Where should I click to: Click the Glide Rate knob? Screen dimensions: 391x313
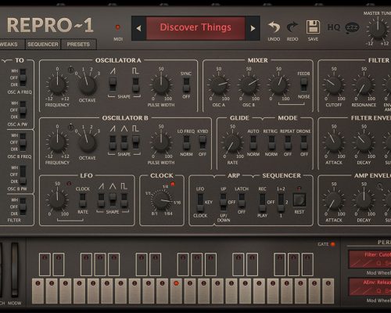[x=232, y=143]
